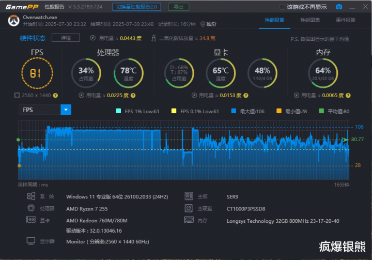The height and width of the screenshot is (260, 372).
Task: Click the memory 64% gauge
Action: coord(323,73)
